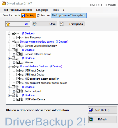Click the Intel Processor chip icon
Viewport: 118px width, 128px height.
pos(22,38)
